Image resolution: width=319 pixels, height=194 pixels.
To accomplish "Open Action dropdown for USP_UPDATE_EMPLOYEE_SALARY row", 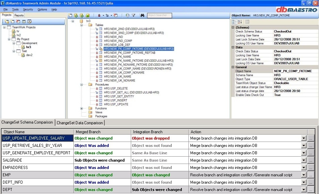I will pyautogui.click(x=304, y=138).
